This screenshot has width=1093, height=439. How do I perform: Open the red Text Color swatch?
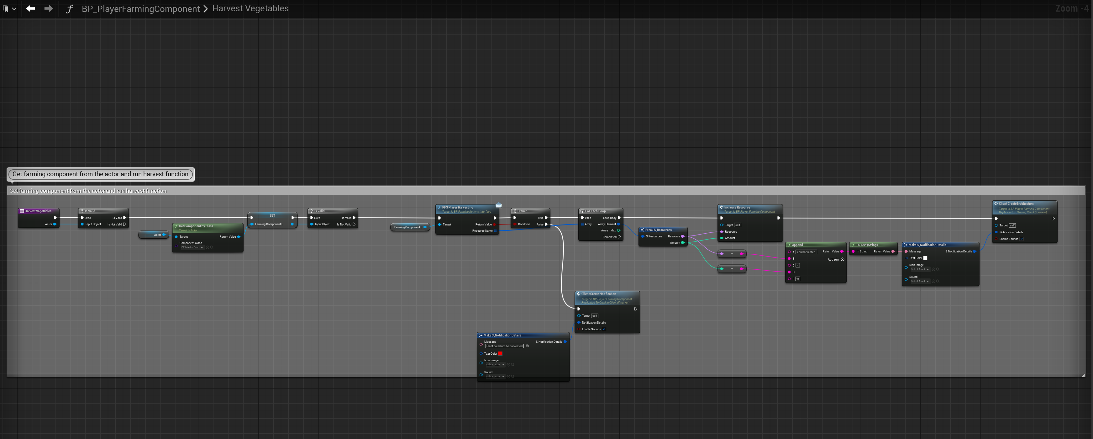(500, 354)
